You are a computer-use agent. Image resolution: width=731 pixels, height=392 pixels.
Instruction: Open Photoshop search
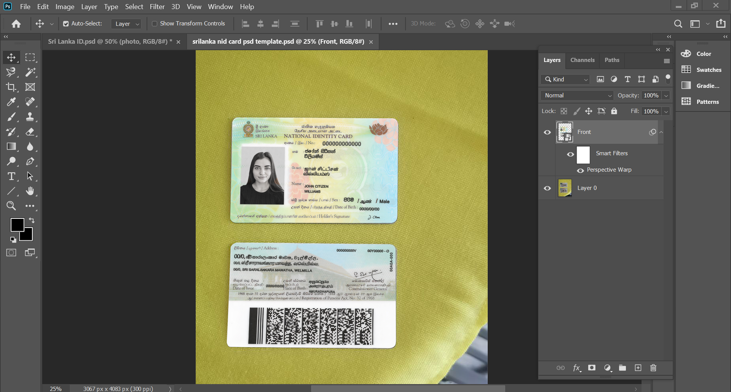click(678, 24)
